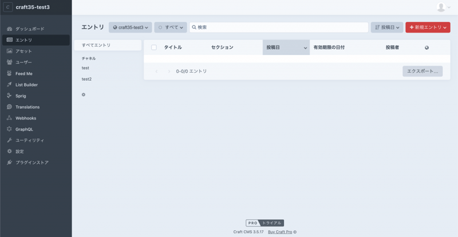
Task: Open Webhooks in sidebar navigation
Action: click(36, 118)
